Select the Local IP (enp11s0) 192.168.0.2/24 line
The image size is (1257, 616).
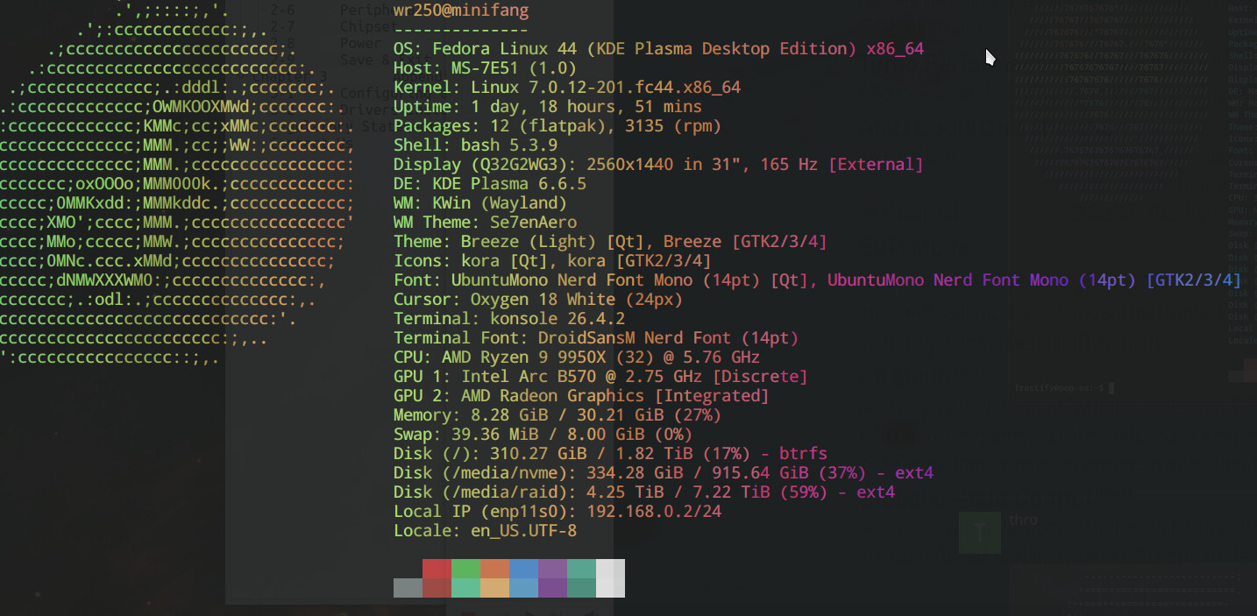557,512
